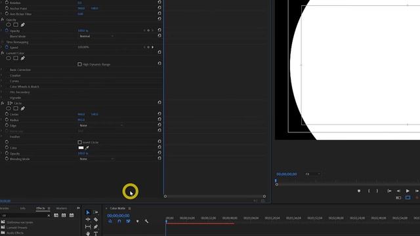
Task: Select the Slip tool
Action: coord(88,227)
